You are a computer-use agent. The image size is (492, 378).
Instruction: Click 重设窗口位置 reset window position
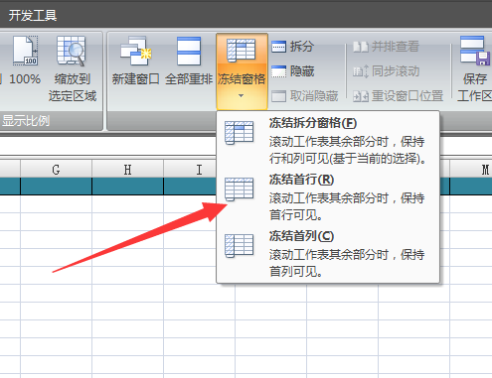pyautogui.click(x=399, y=96)
